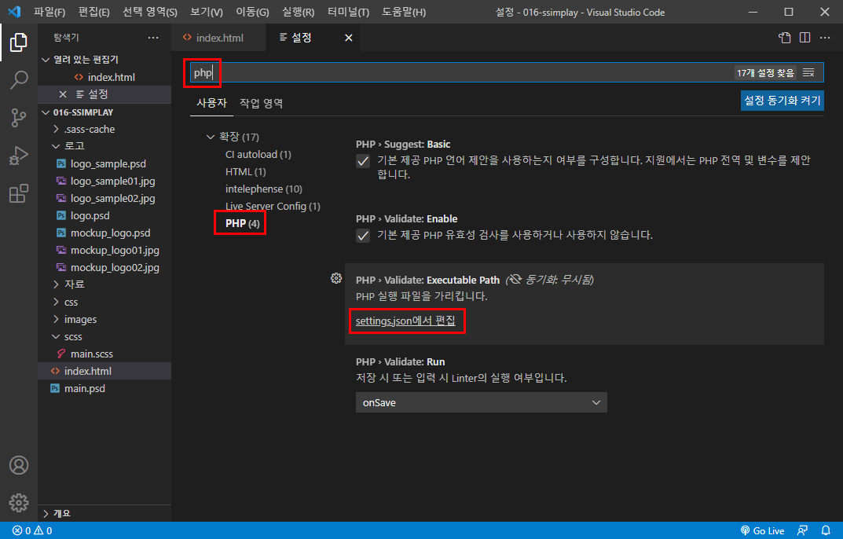Close the 설정 editor tab
The width and height of the screenshot is (843, 539).
(348, 38)
